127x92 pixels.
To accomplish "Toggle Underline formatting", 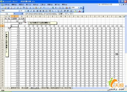I will 34,11.
